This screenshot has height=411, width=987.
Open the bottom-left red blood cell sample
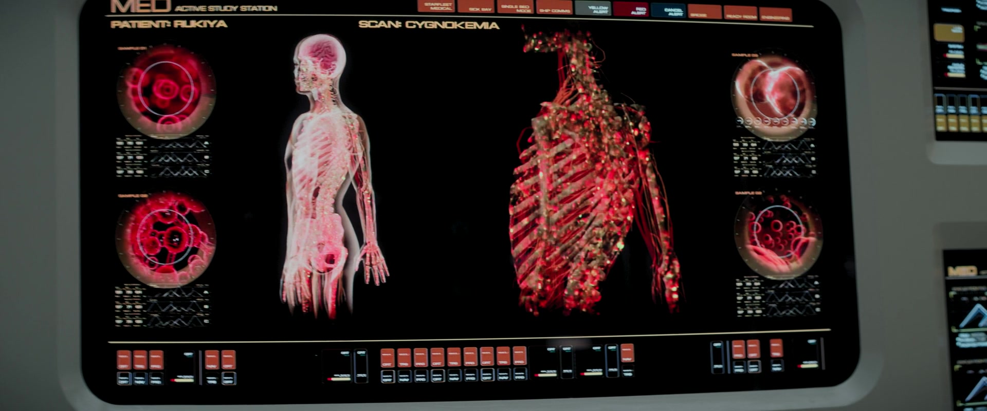[165, 240]
